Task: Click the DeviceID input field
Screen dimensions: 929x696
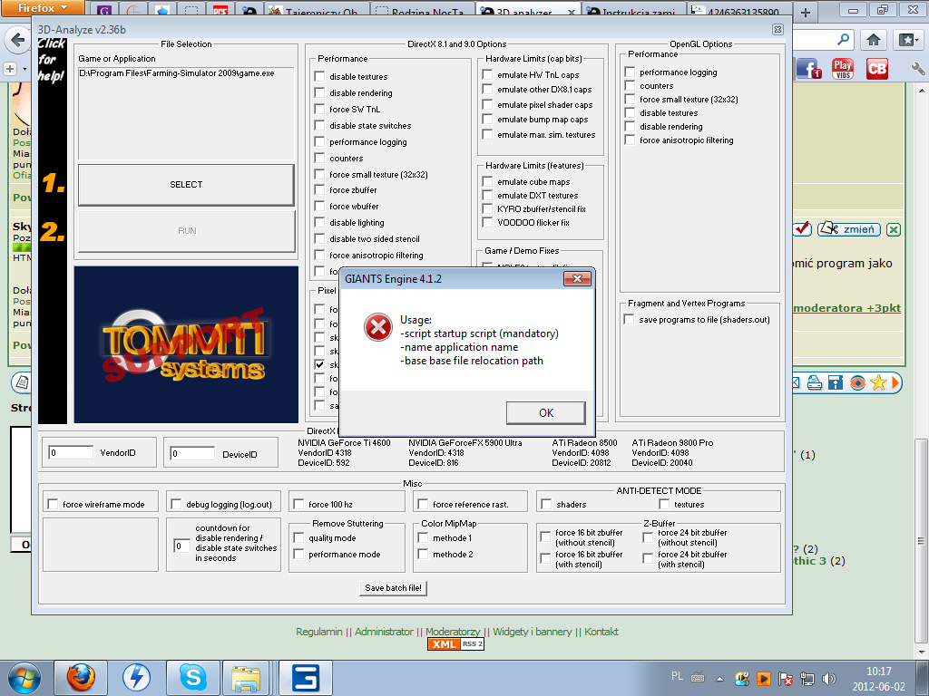Action: 192,453
